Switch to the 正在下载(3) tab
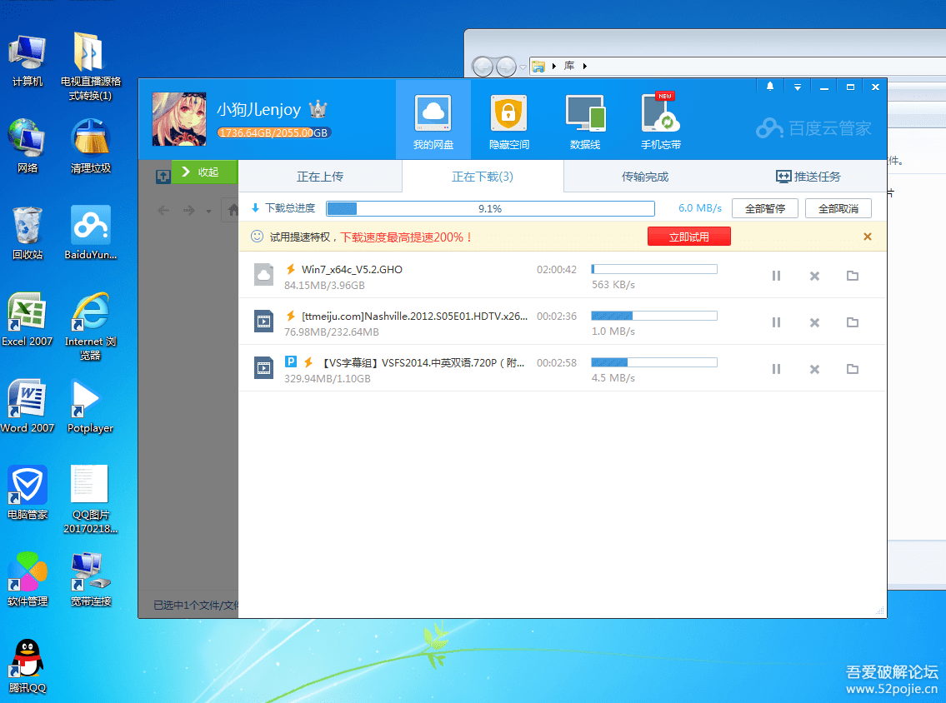Screen dimensions: 946x703 click(x=483, y=177)
